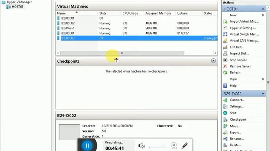
Task: Sort by the Name column header
Action: click(x=77, y=13)
